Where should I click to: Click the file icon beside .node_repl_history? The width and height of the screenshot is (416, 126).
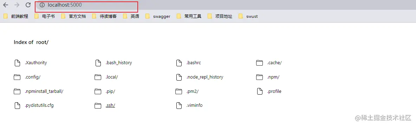pyautogui.click(x=179, y=77)
